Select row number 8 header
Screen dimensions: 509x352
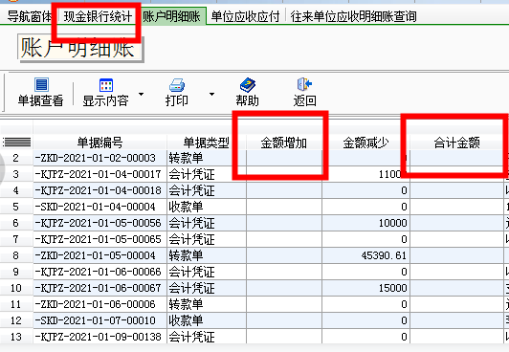16,255
